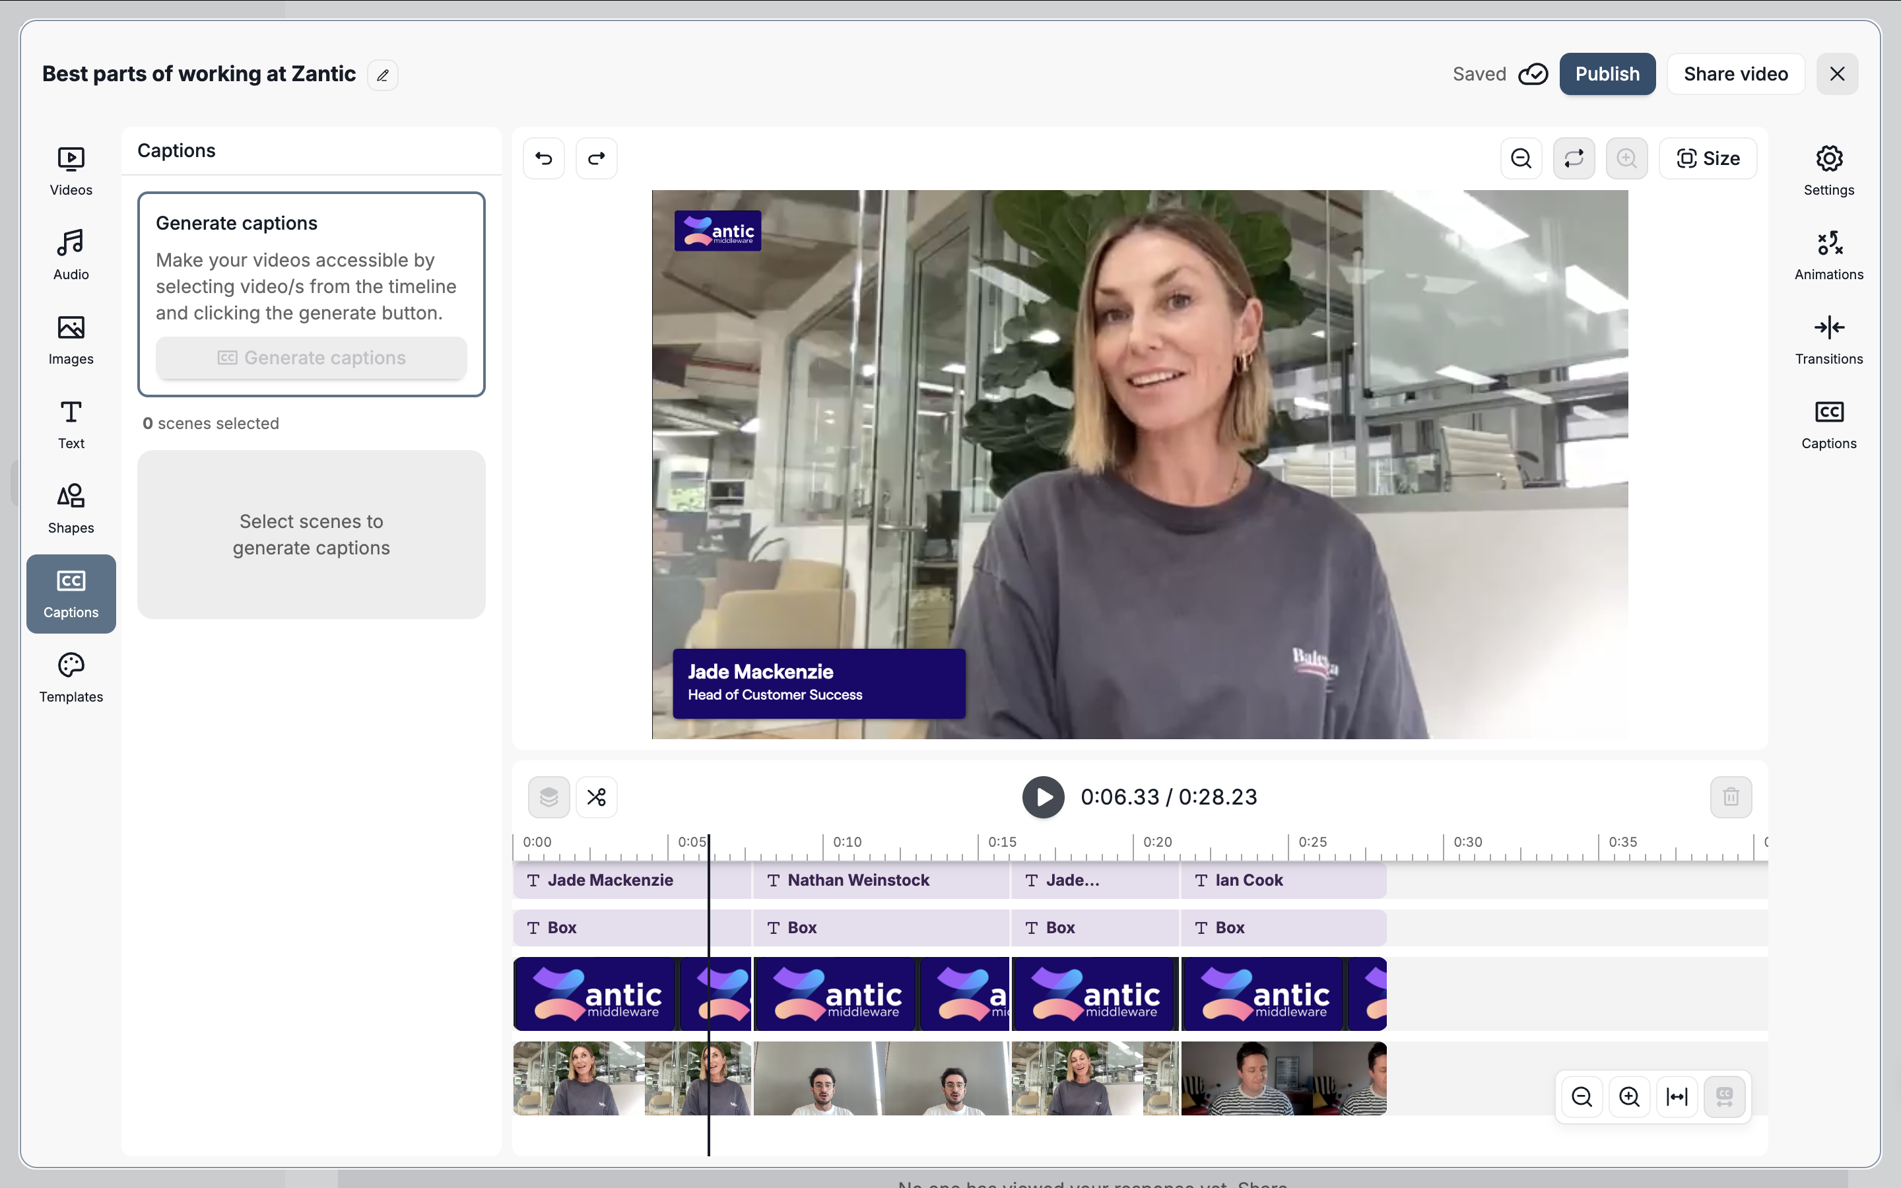Click the trash delete icon
Image resolution: width=1901 pixels, height=1188 pixels.
point(1731,797)
